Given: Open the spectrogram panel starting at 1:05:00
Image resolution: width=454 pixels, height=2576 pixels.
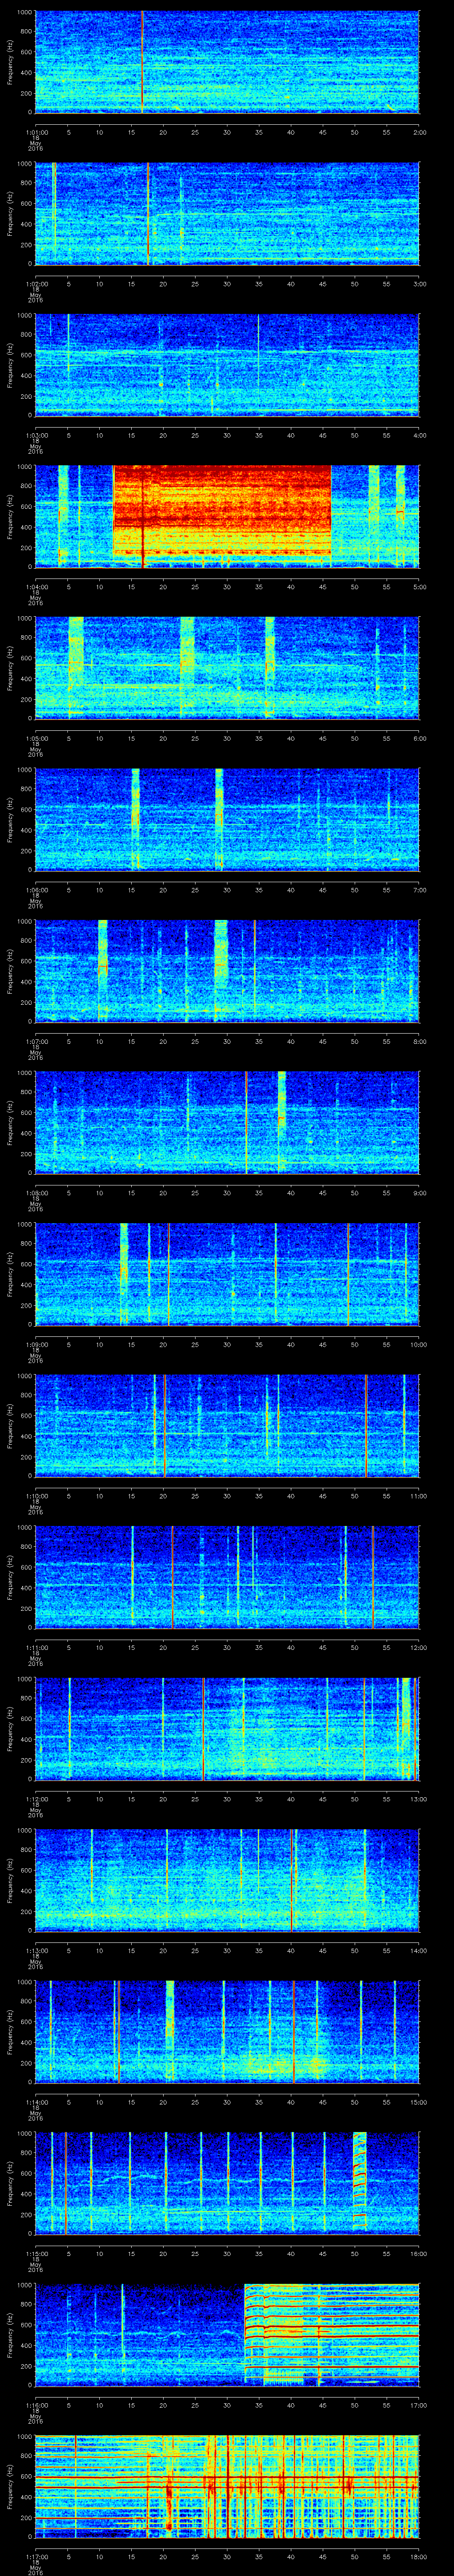Looking at the screenshot, I should 227,668.
